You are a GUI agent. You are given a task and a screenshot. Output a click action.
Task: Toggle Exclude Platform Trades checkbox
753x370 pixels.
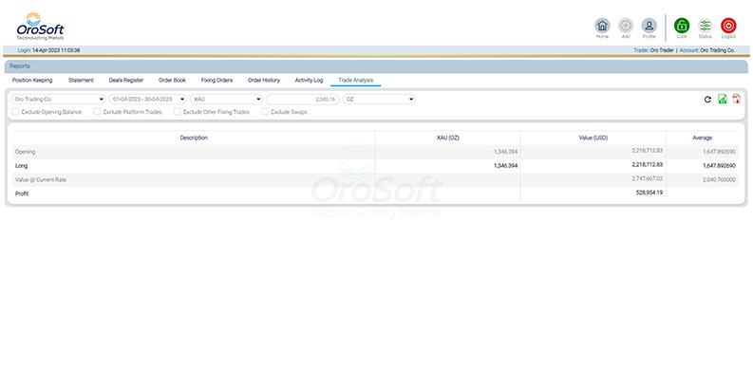tap(98, 112)
